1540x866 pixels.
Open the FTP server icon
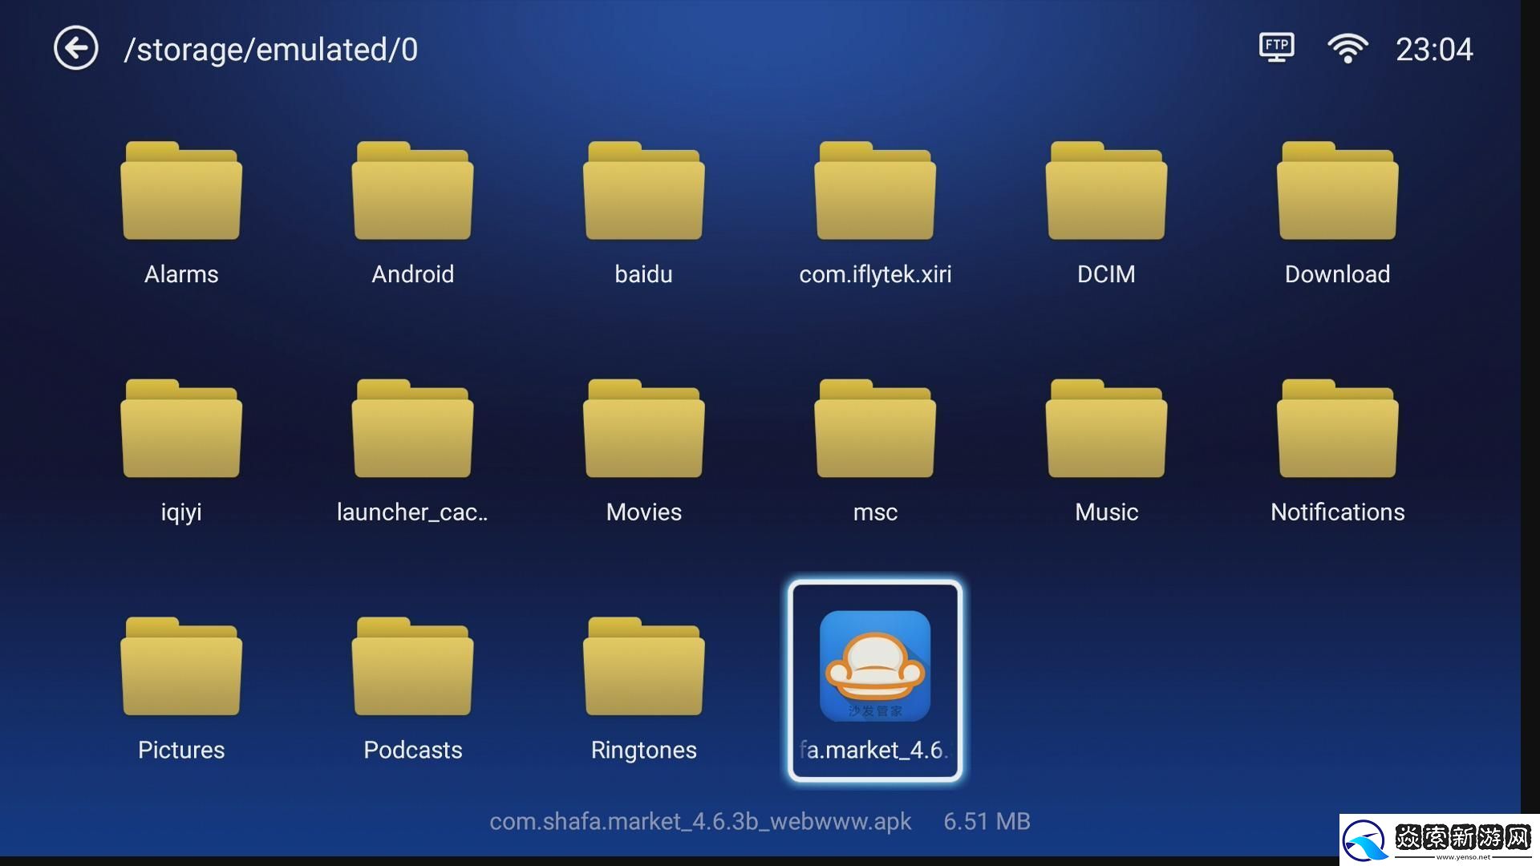pyautogui.click(x=1276, y=47)
